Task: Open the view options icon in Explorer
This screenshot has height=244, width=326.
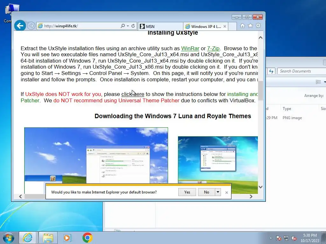Action: click(318, 82)
